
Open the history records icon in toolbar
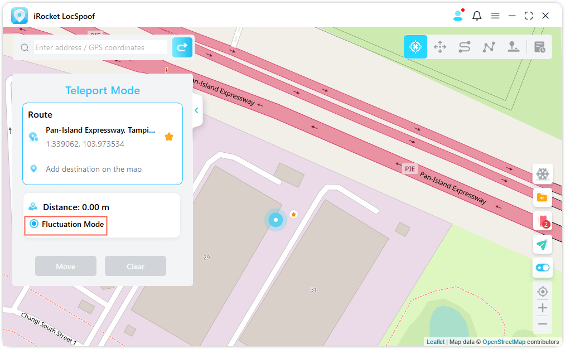[539, 47]
